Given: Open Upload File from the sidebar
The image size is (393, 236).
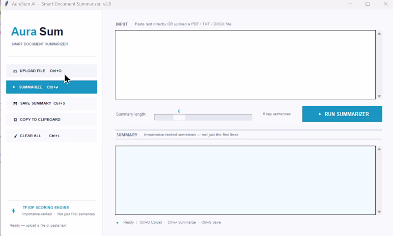Looking at the screenshot, I should (52, 71).
